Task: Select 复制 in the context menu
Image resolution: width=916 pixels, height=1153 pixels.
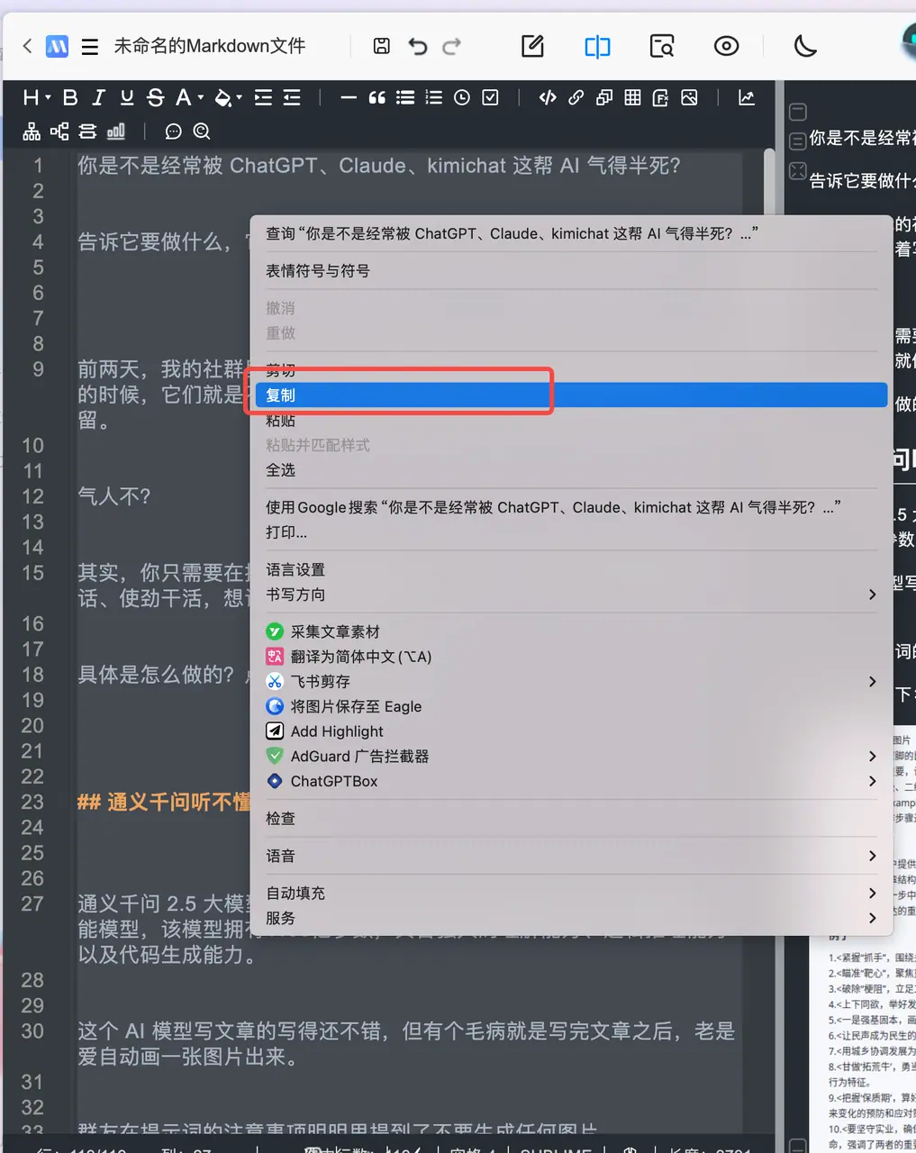Action: 571,395
